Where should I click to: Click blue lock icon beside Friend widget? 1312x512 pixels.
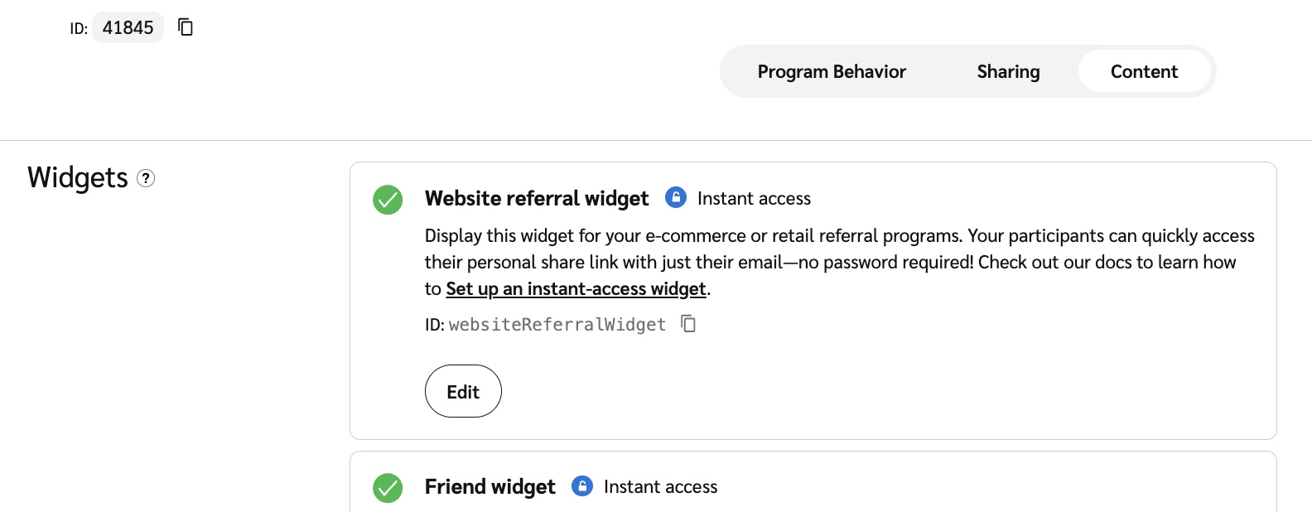(582, 486)
